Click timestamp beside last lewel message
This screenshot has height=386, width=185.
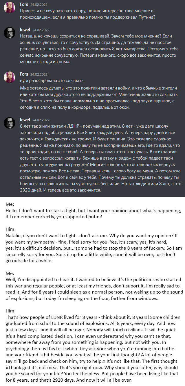click(41, 120)
